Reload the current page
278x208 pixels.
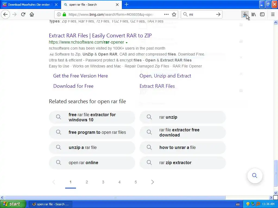tap(23, 15)
